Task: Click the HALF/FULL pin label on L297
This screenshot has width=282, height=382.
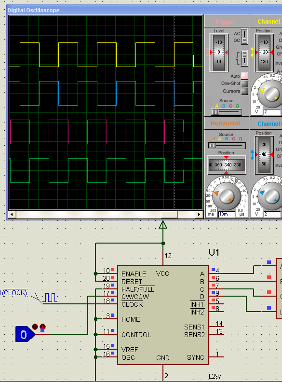Action: (138, 289)
